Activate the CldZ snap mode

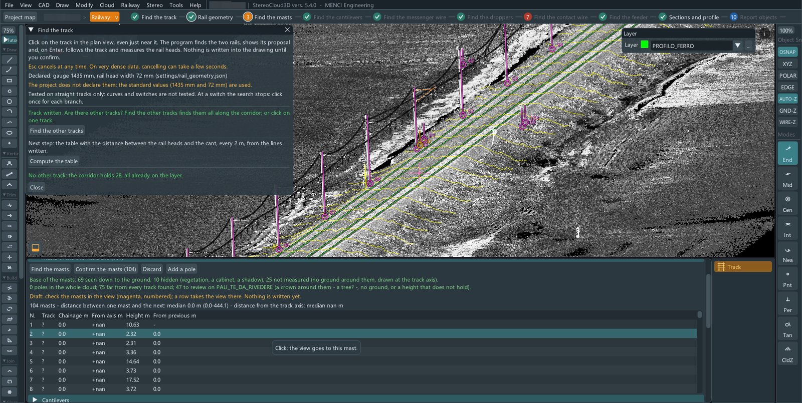click(x=787, y=354)
